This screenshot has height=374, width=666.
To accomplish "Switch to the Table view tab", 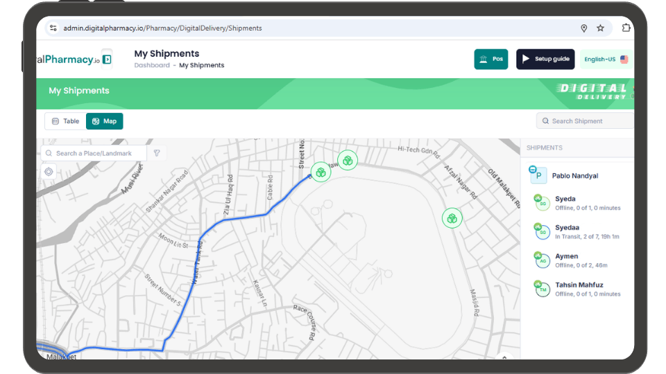I will (x=65, y=121).
